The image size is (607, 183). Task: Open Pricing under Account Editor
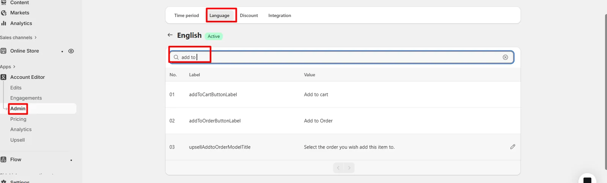tap(18, 119)
